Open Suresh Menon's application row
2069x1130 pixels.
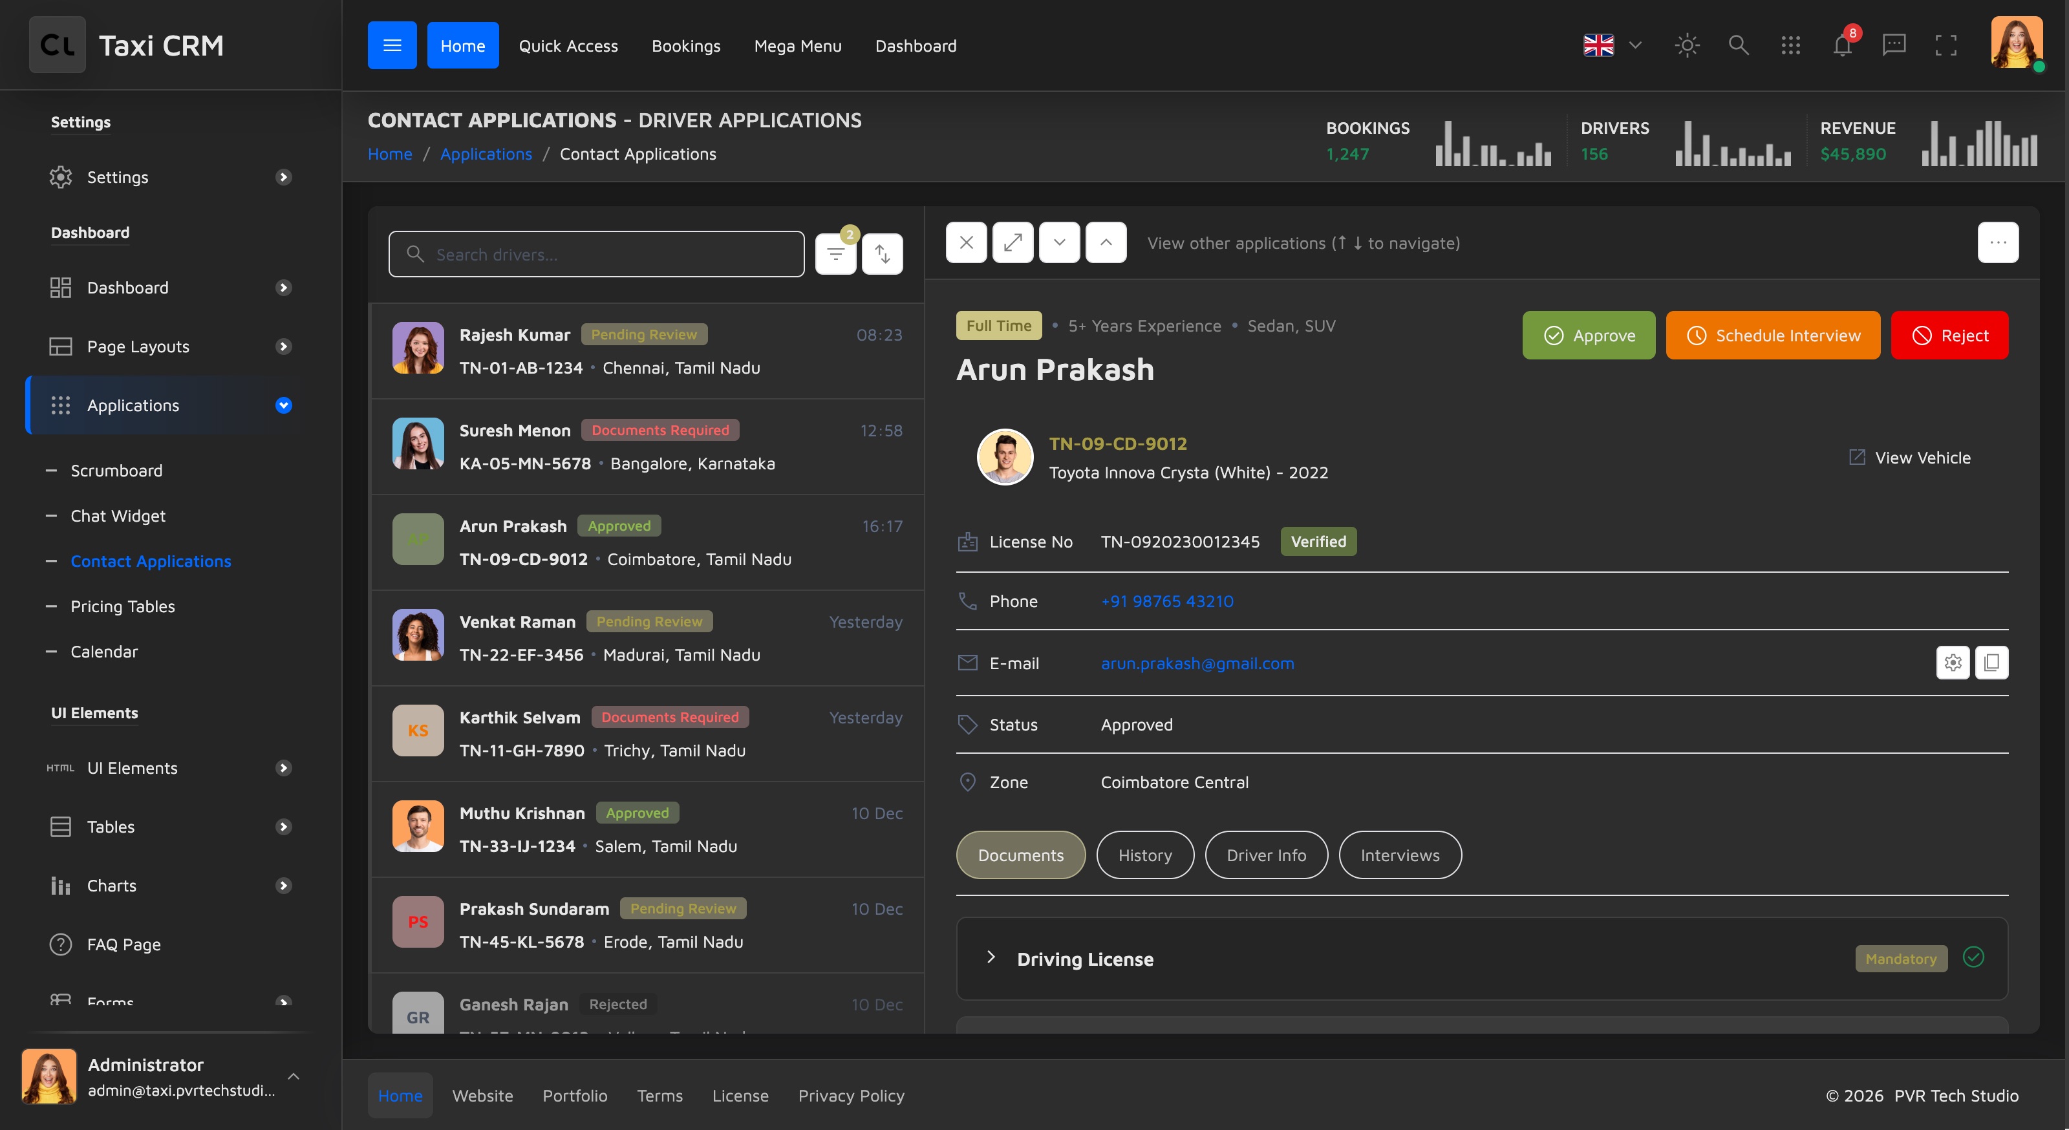point(647,446)
